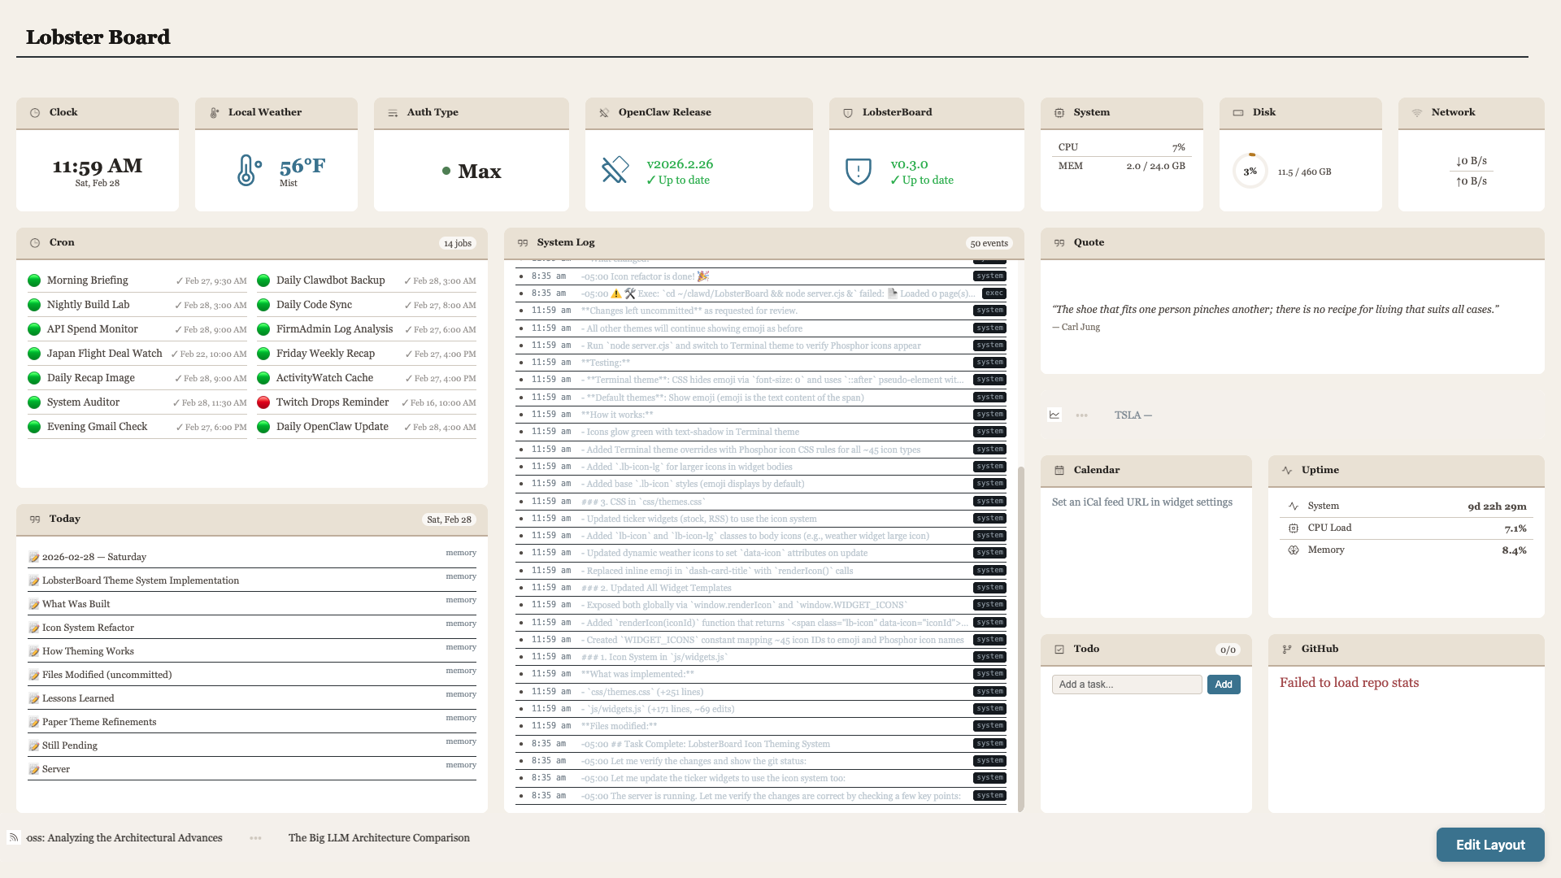Click the thermometer icon in Local Weather
1561x878 pixels.
click(x=248, y=171)
